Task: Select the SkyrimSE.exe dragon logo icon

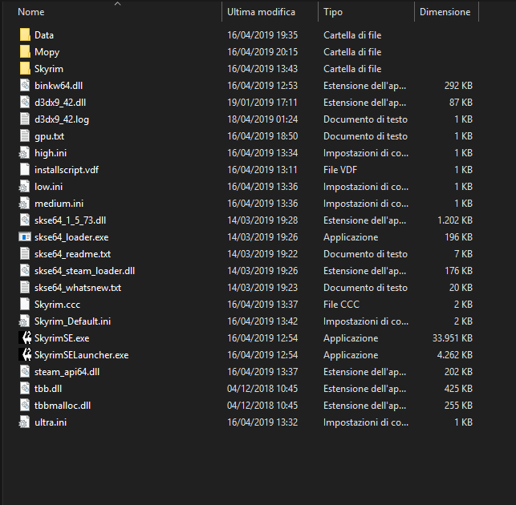Action: (25, 337)
